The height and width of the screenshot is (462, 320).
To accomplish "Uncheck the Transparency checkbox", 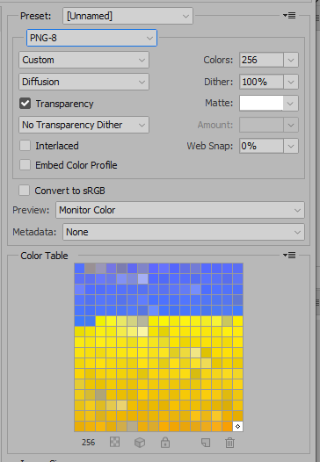I will pyautogui.click(x=25, y=104).
